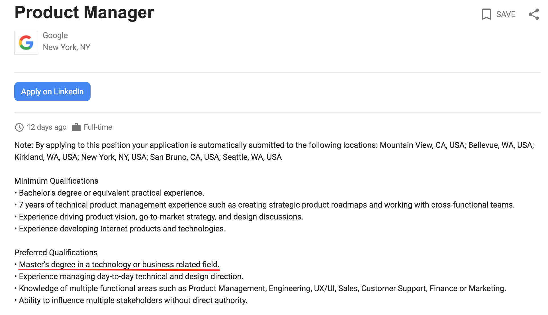Click the Full-time label
The width and height of the screenshot is (548, 315).
(x=98, y=127)
